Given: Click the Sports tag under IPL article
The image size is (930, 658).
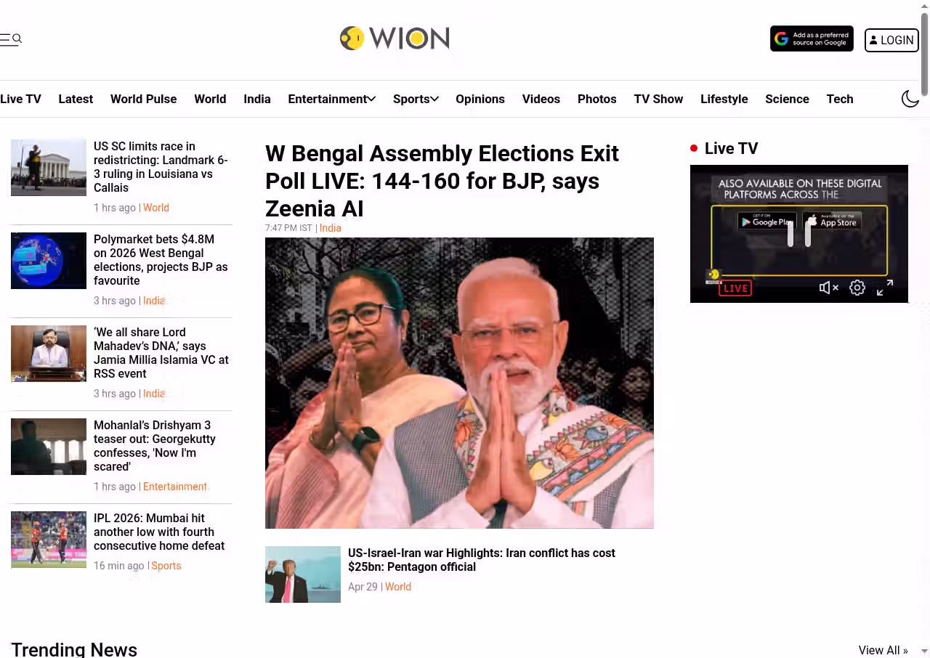Looking at the screenshot, I should click(x=166, y=566).
